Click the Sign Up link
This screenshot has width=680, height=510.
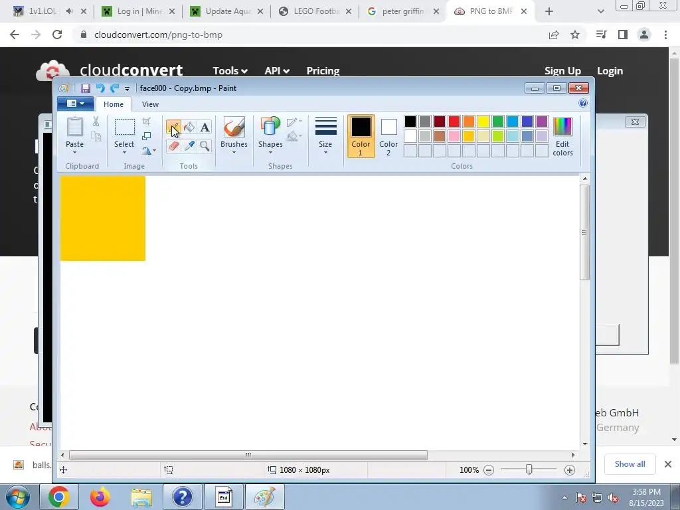(x=562, y=70)
